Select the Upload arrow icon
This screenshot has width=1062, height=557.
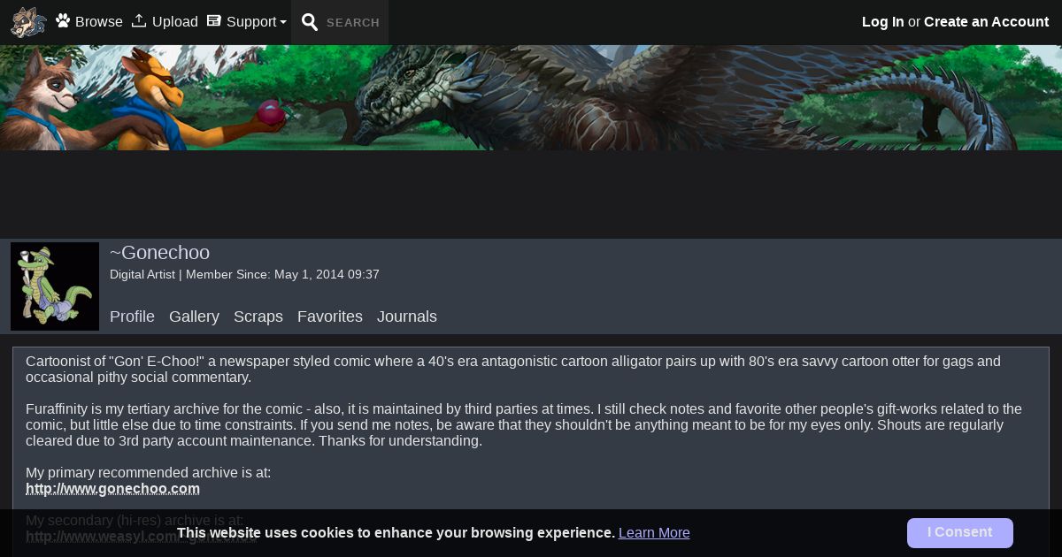point(139,20)
